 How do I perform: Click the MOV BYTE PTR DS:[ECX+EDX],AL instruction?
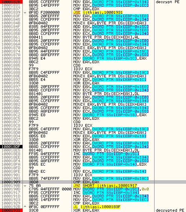point(106,37)
